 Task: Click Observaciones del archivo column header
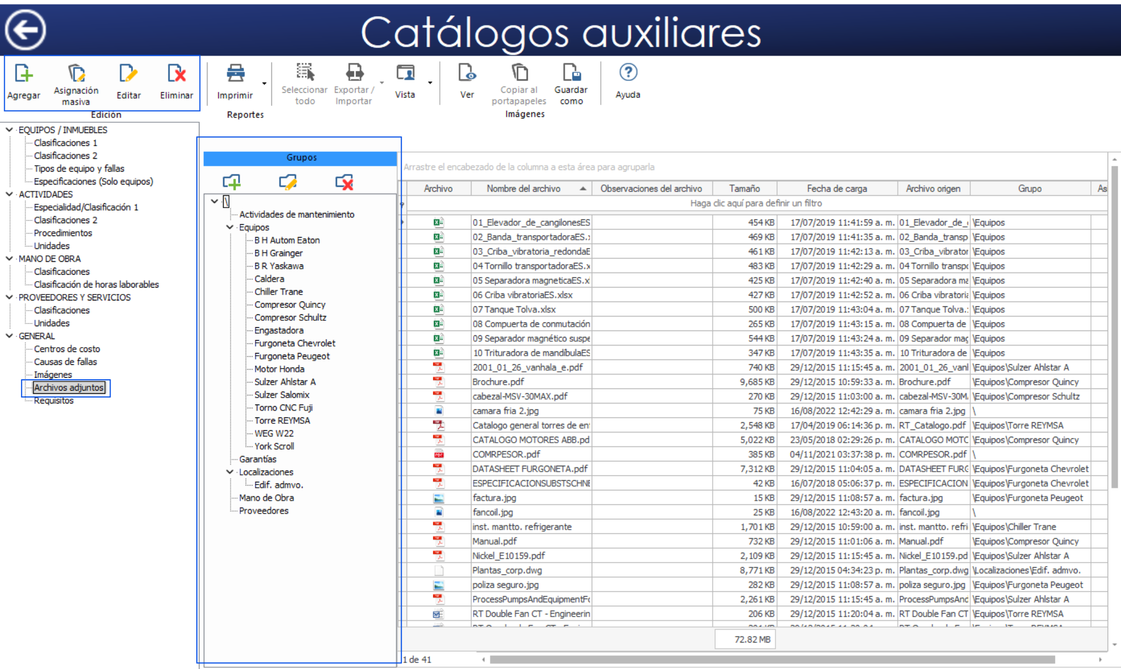click(652, 189)
